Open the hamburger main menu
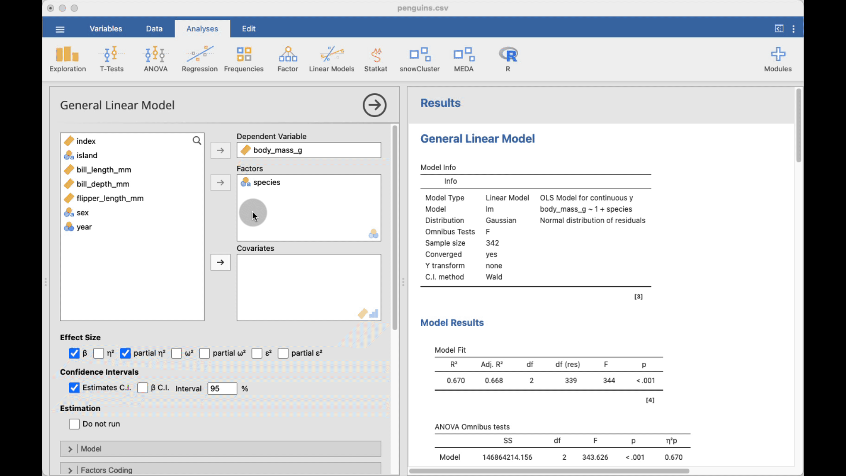The image size is (846, 476). [x=60, y=29]
